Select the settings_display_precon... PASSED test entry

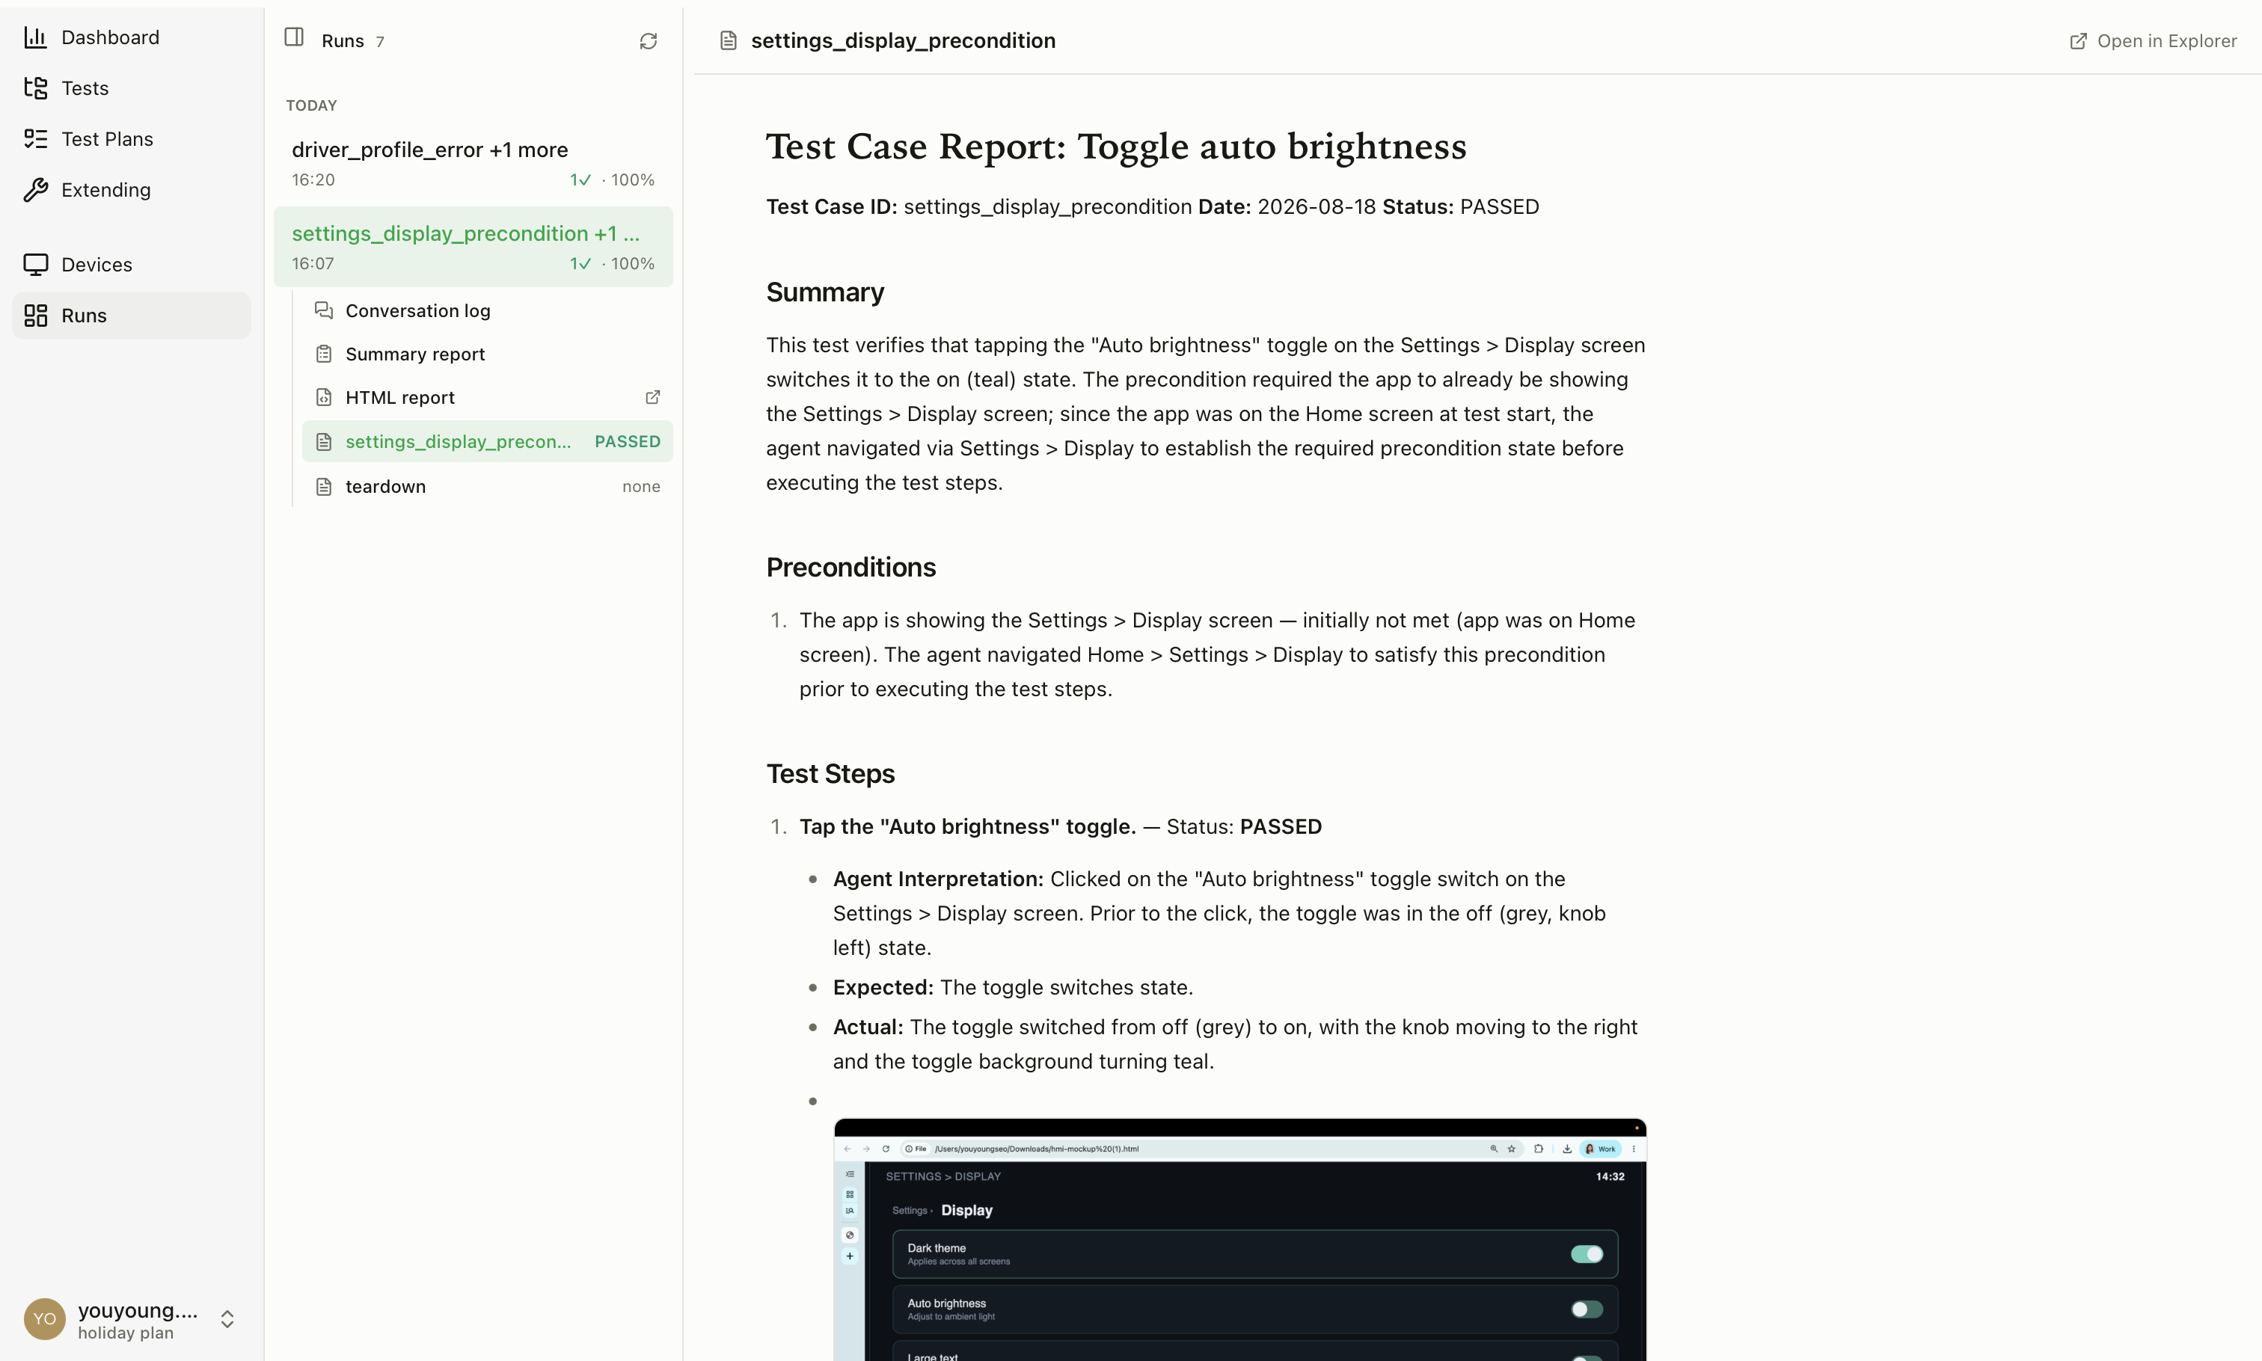487,441
